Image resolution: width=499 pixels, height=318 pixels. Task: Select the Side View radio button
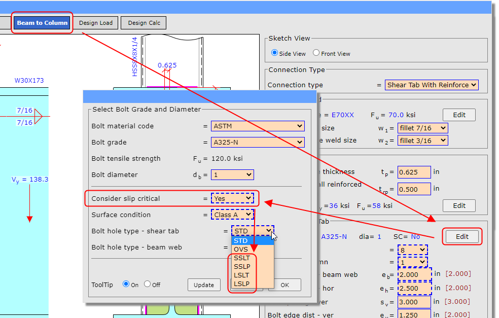(x=275, y=53)
